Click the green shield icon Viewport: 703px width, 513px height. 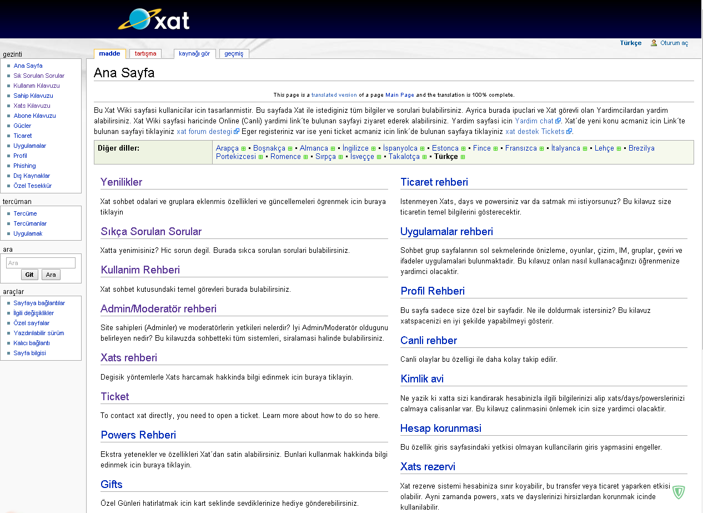679,492
